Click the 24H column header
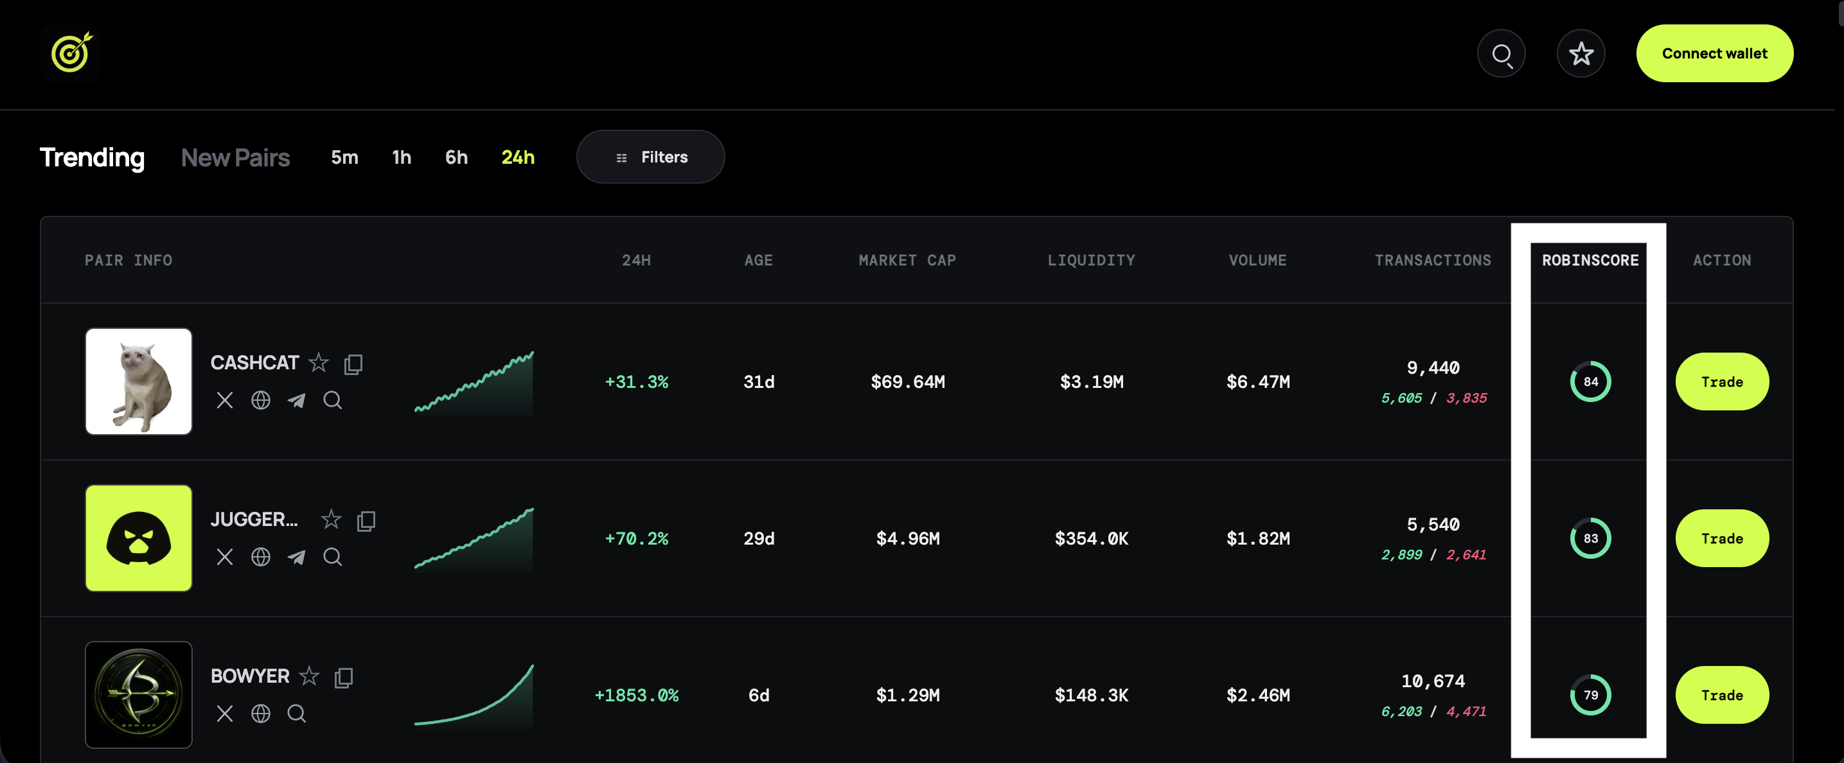 [x=636, y=261]
